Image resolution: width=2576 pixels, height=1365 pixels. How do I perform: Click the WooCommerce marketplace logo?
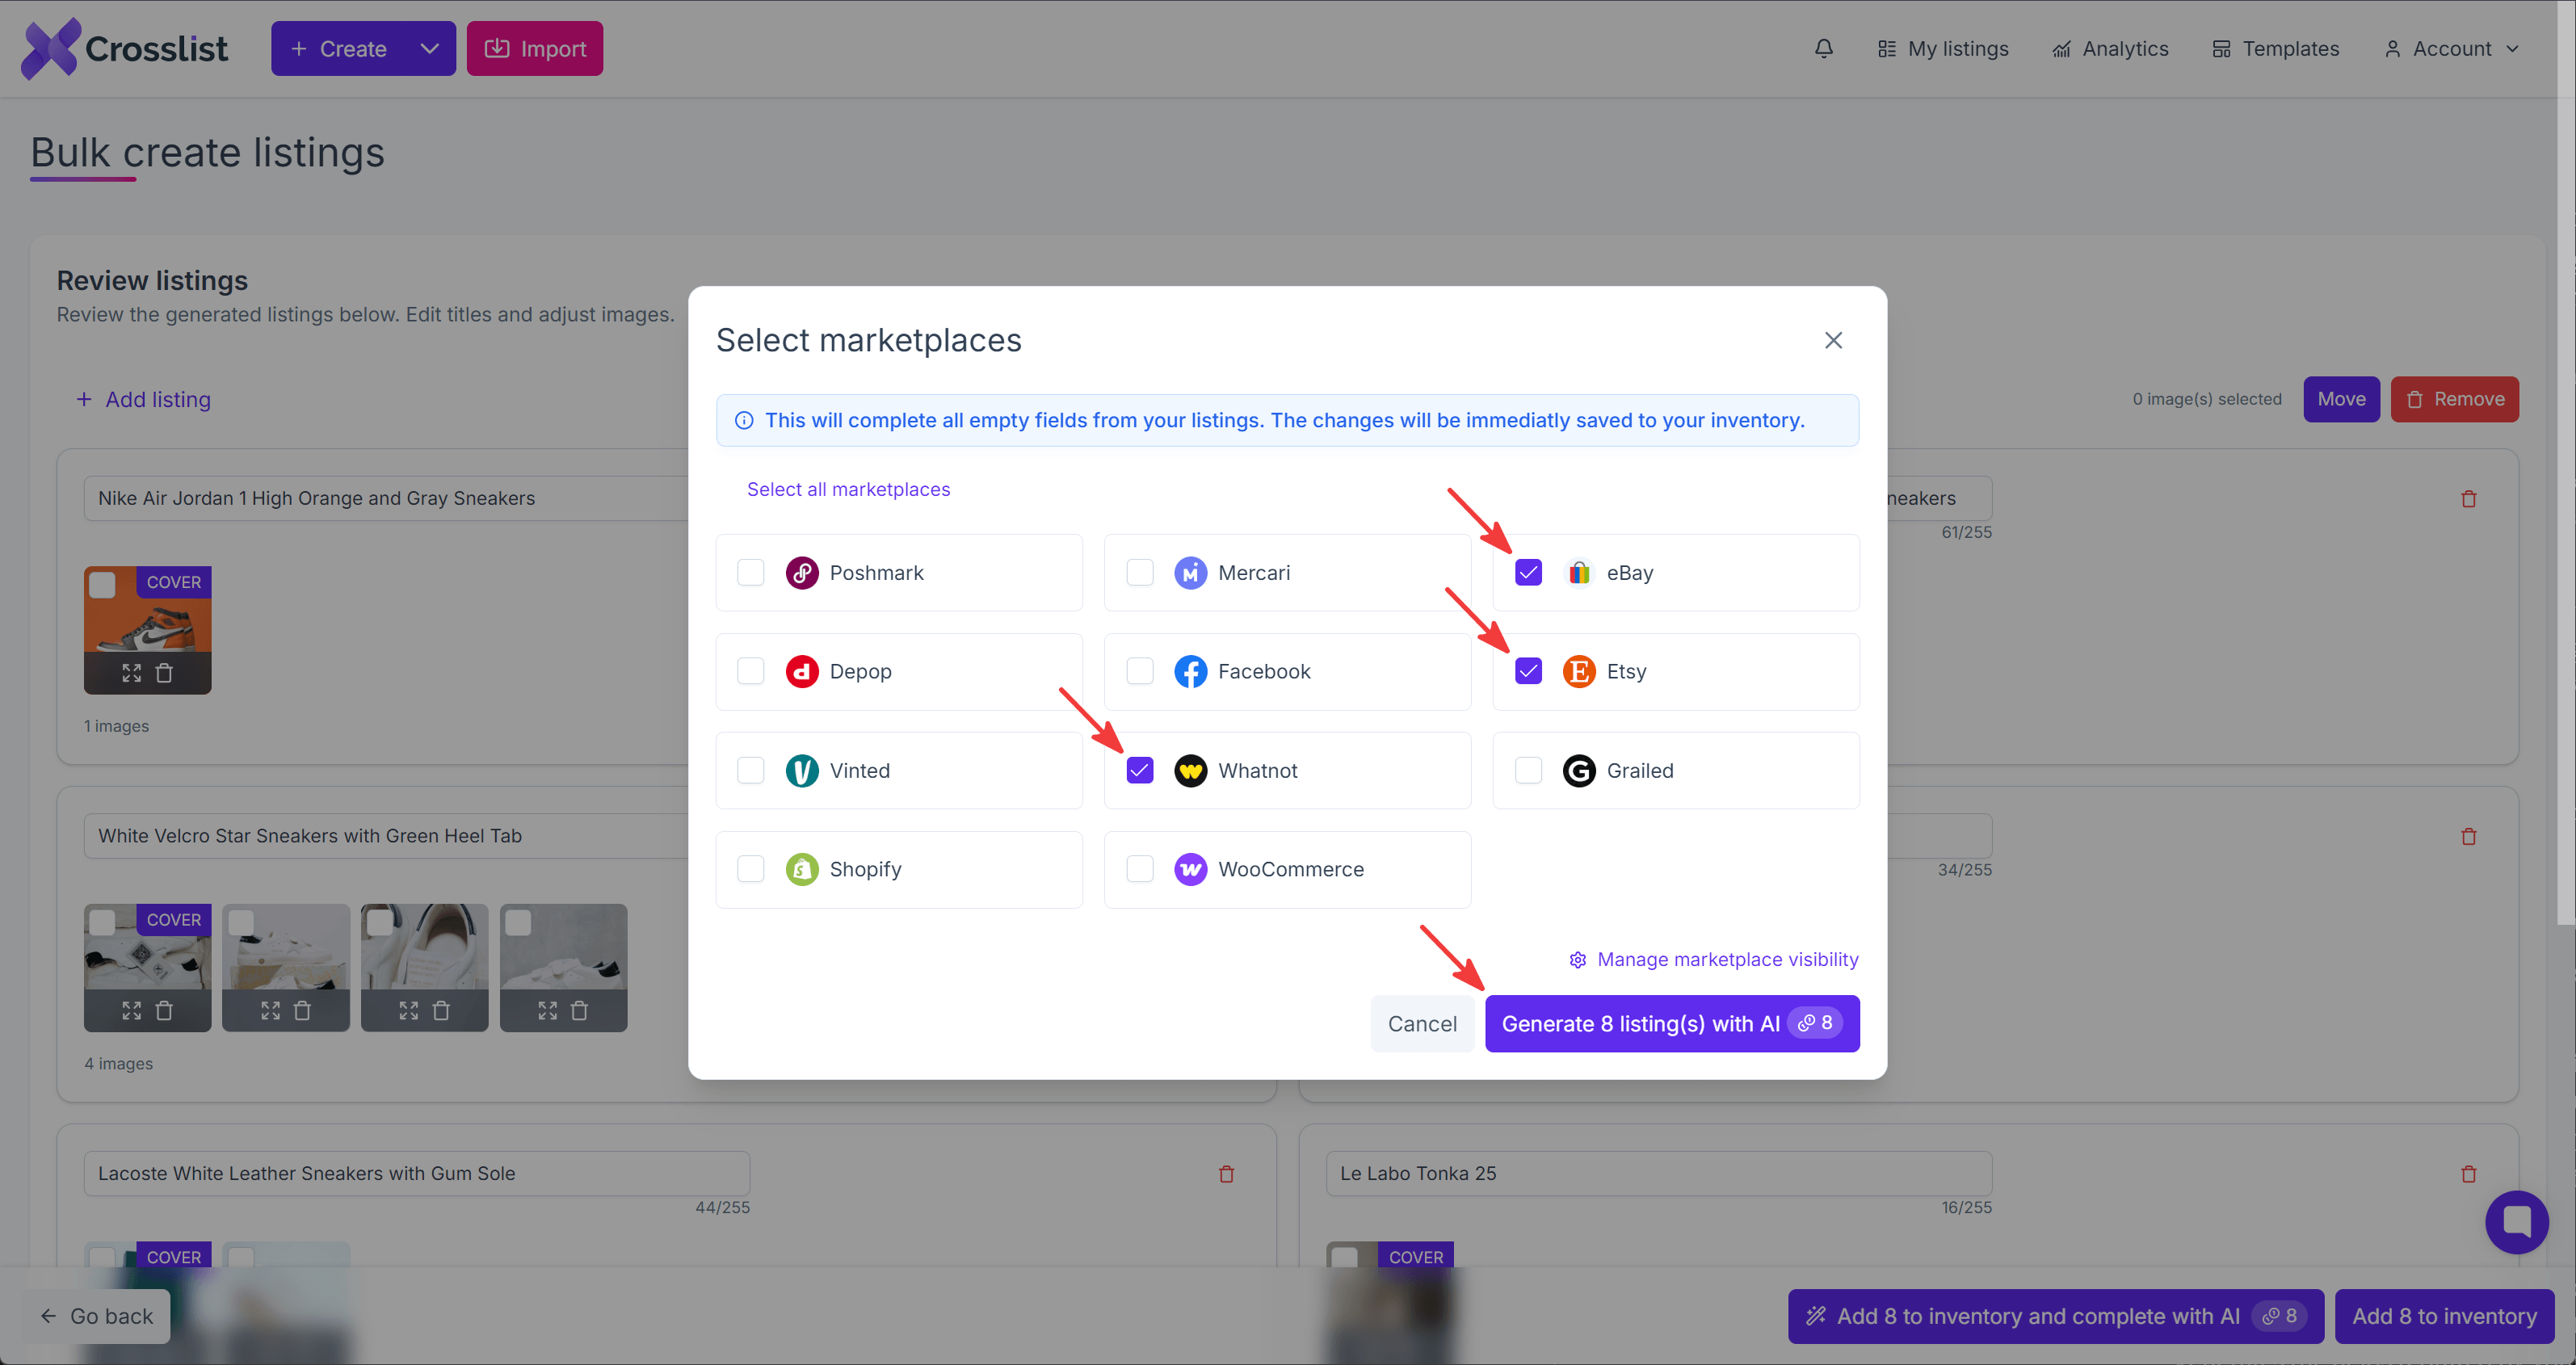tap(1190, 869)
